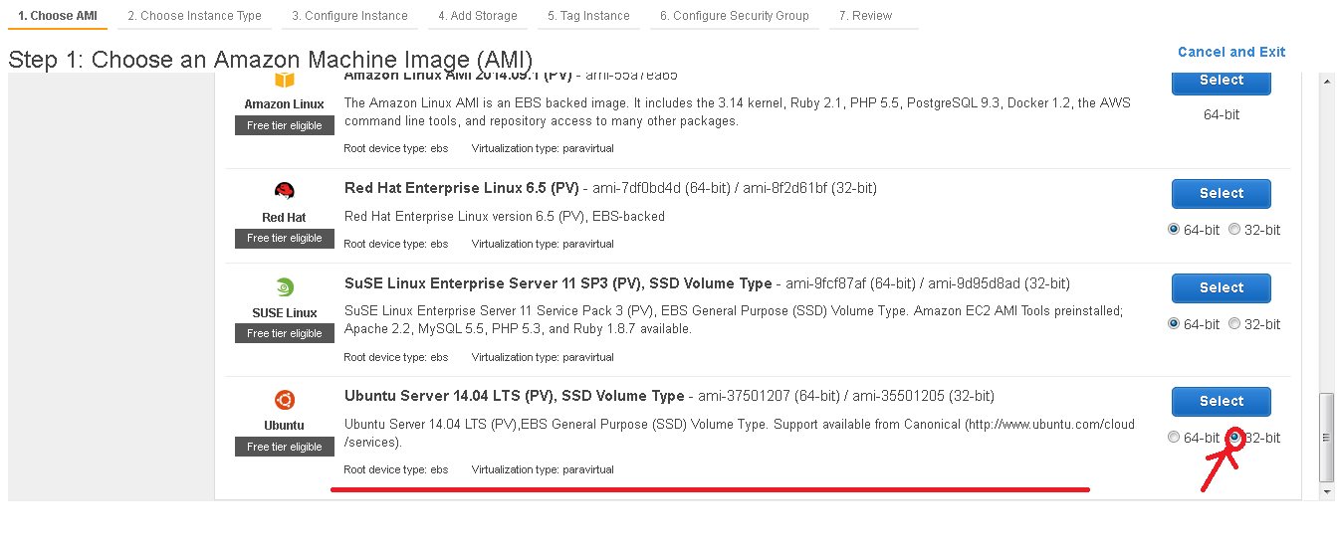Click SuSE Service Pack 3 description text
This screenshot has width=1337, height=551.
pyautogui.click(x=734, y=320)
